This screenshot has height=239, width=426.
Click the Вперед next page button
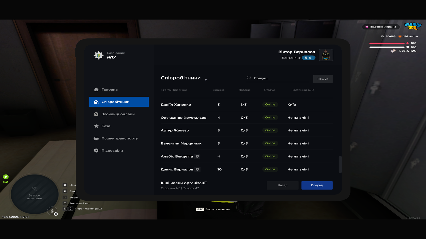tap(317, 185)
